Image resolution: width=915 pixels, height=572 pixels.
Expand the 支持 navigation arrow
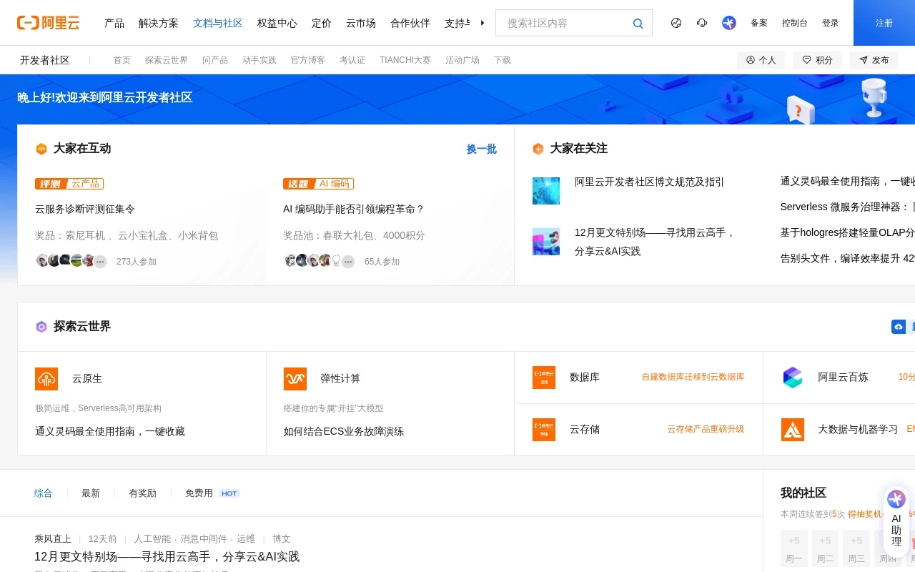[483, 23]
